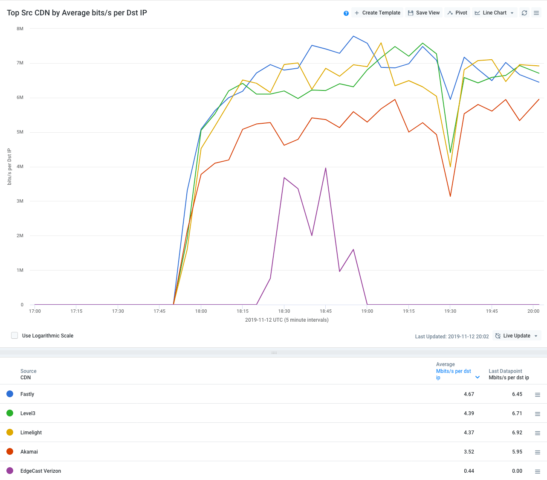Click Limelight average value 4.37

(x=469, y=433)
